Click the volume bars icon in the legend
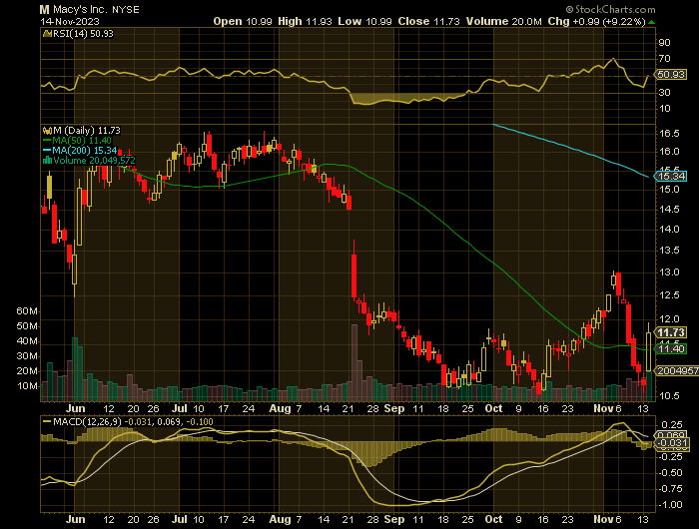699x529 pixels. (47, 161)
